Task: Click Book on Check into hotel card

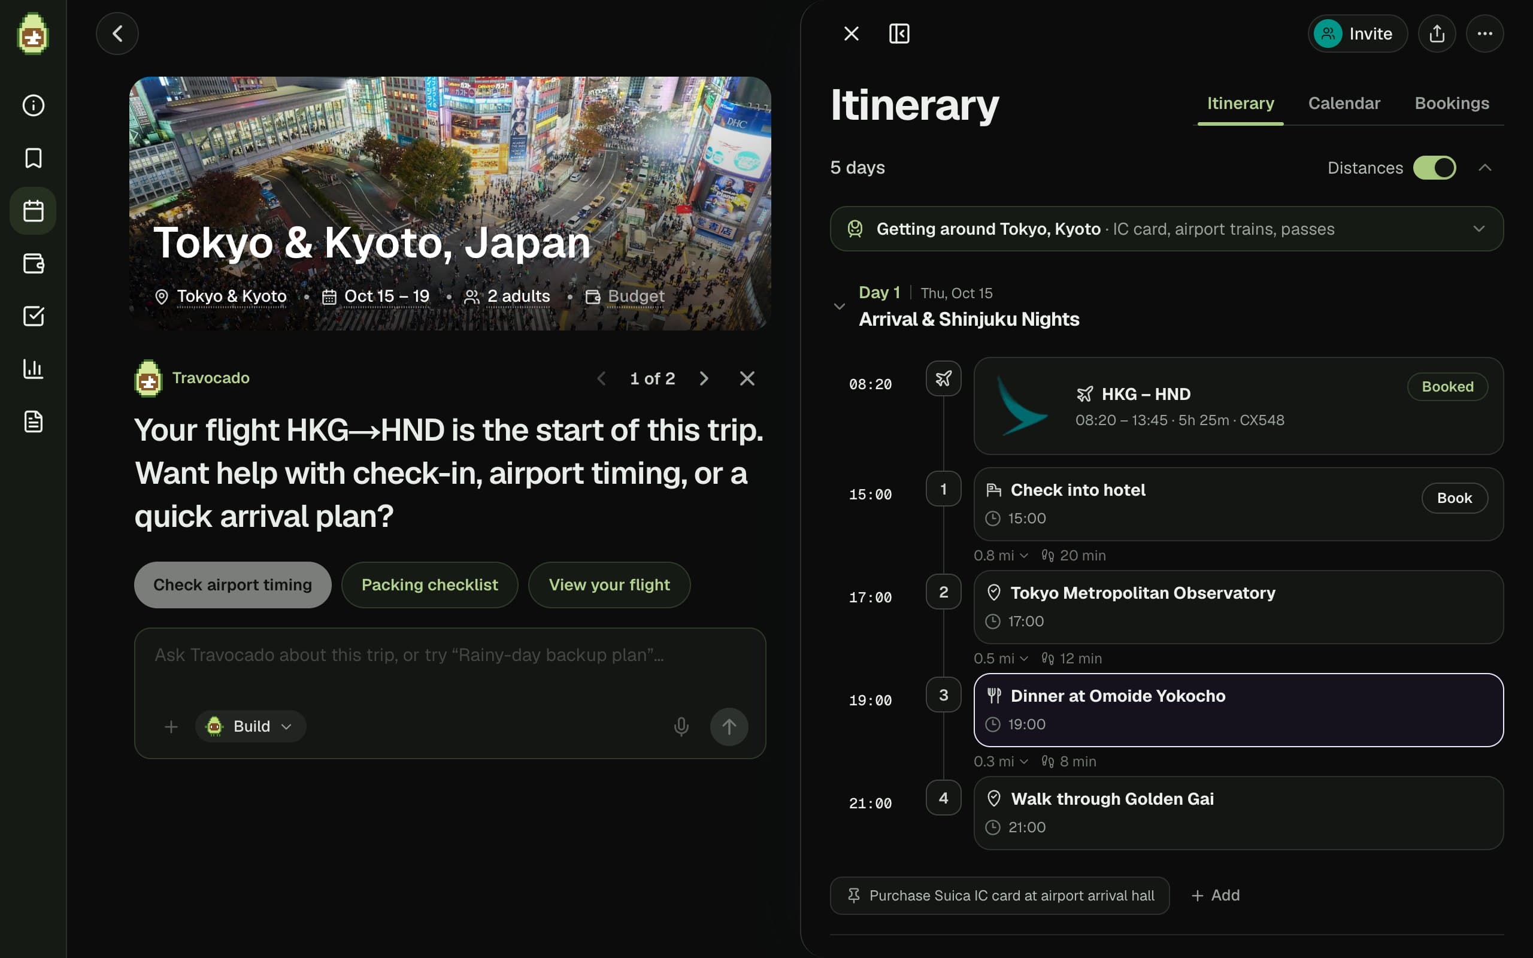Action: 1455,498
